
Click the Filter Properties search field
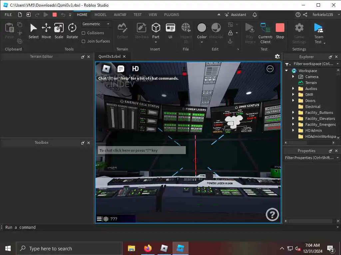pyautogui.click(x=309, y=158)
